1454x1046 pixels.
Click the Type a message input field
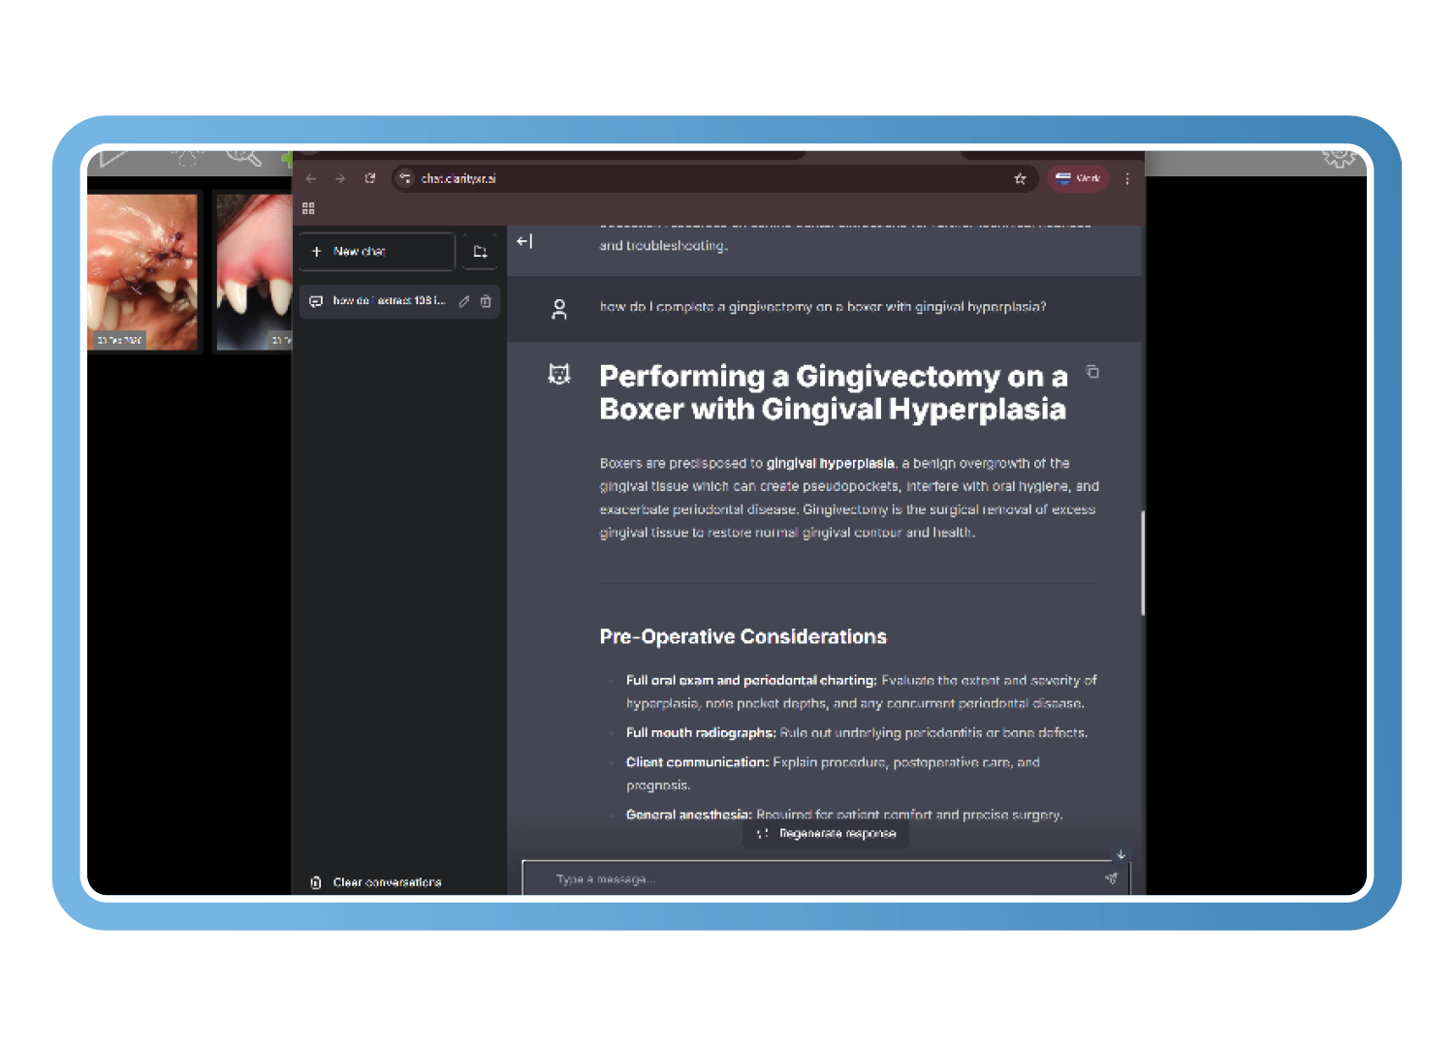(824, 879)
